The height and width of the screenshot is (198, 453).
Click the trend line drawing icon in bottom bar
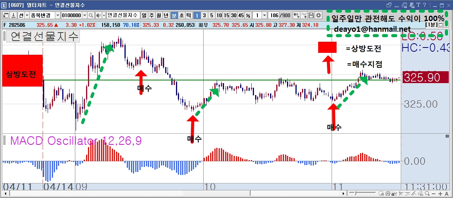[414, 193]
